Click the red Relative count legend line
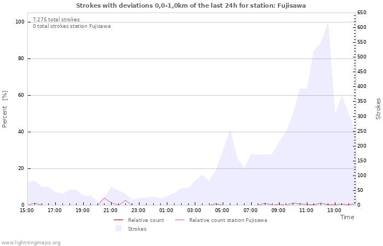383x246 pixels. (x=118, y=220)
